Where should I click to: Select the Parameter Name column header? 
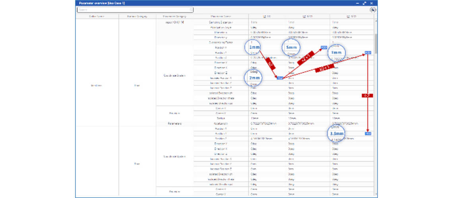point(221,17)
